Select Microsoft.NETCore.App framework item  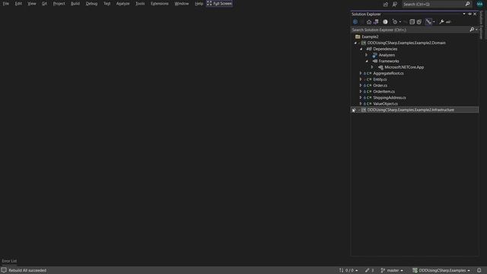[x=404, y=67]
